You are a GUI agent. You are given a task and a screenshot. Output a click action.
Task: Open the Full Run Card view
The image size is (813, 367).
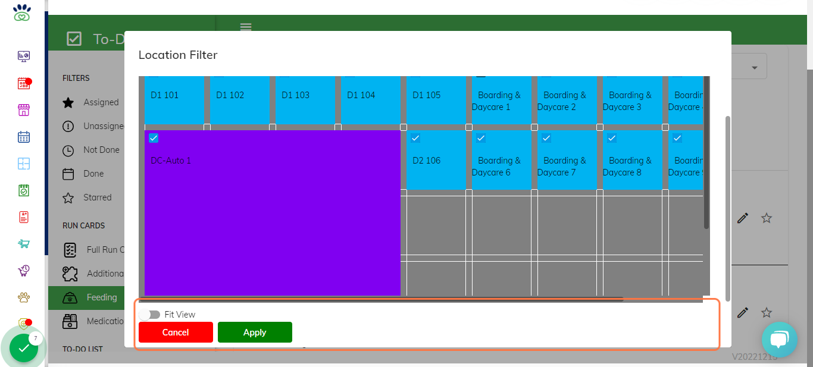(93, 250)
